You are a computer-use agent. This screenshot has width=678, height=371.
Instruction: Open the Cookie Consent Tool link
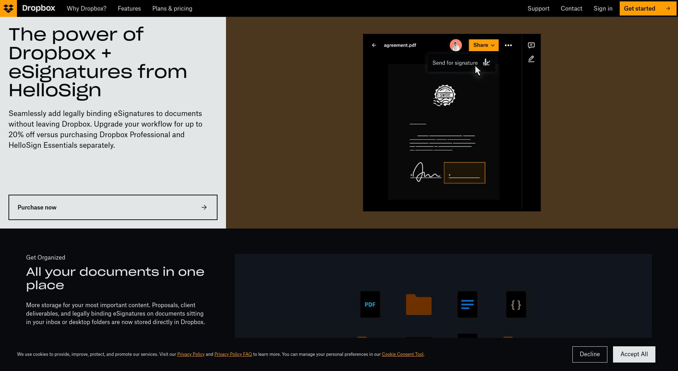click(x=403, y=354)
